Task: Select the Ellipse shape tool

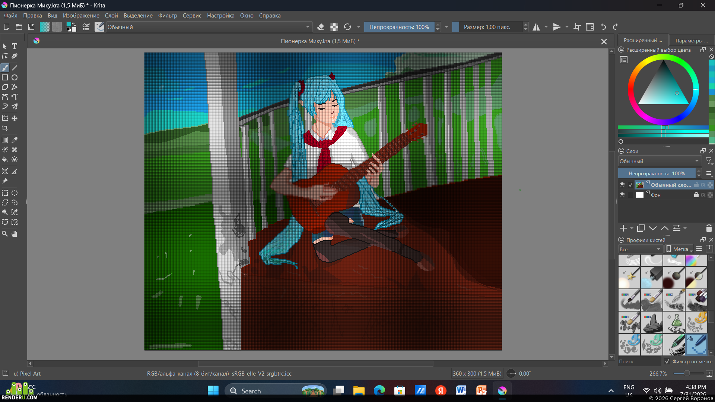Action: 15,77
